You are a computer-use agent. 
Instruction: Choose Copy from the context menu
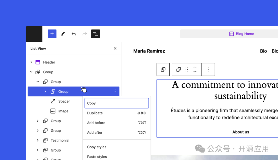[x=117, y=103]
